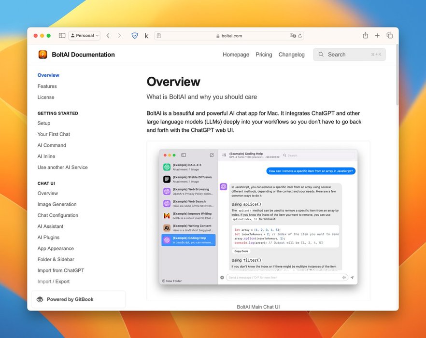Open the AI Assistant page
Screen dimensions: 426x338
point(50,226)
